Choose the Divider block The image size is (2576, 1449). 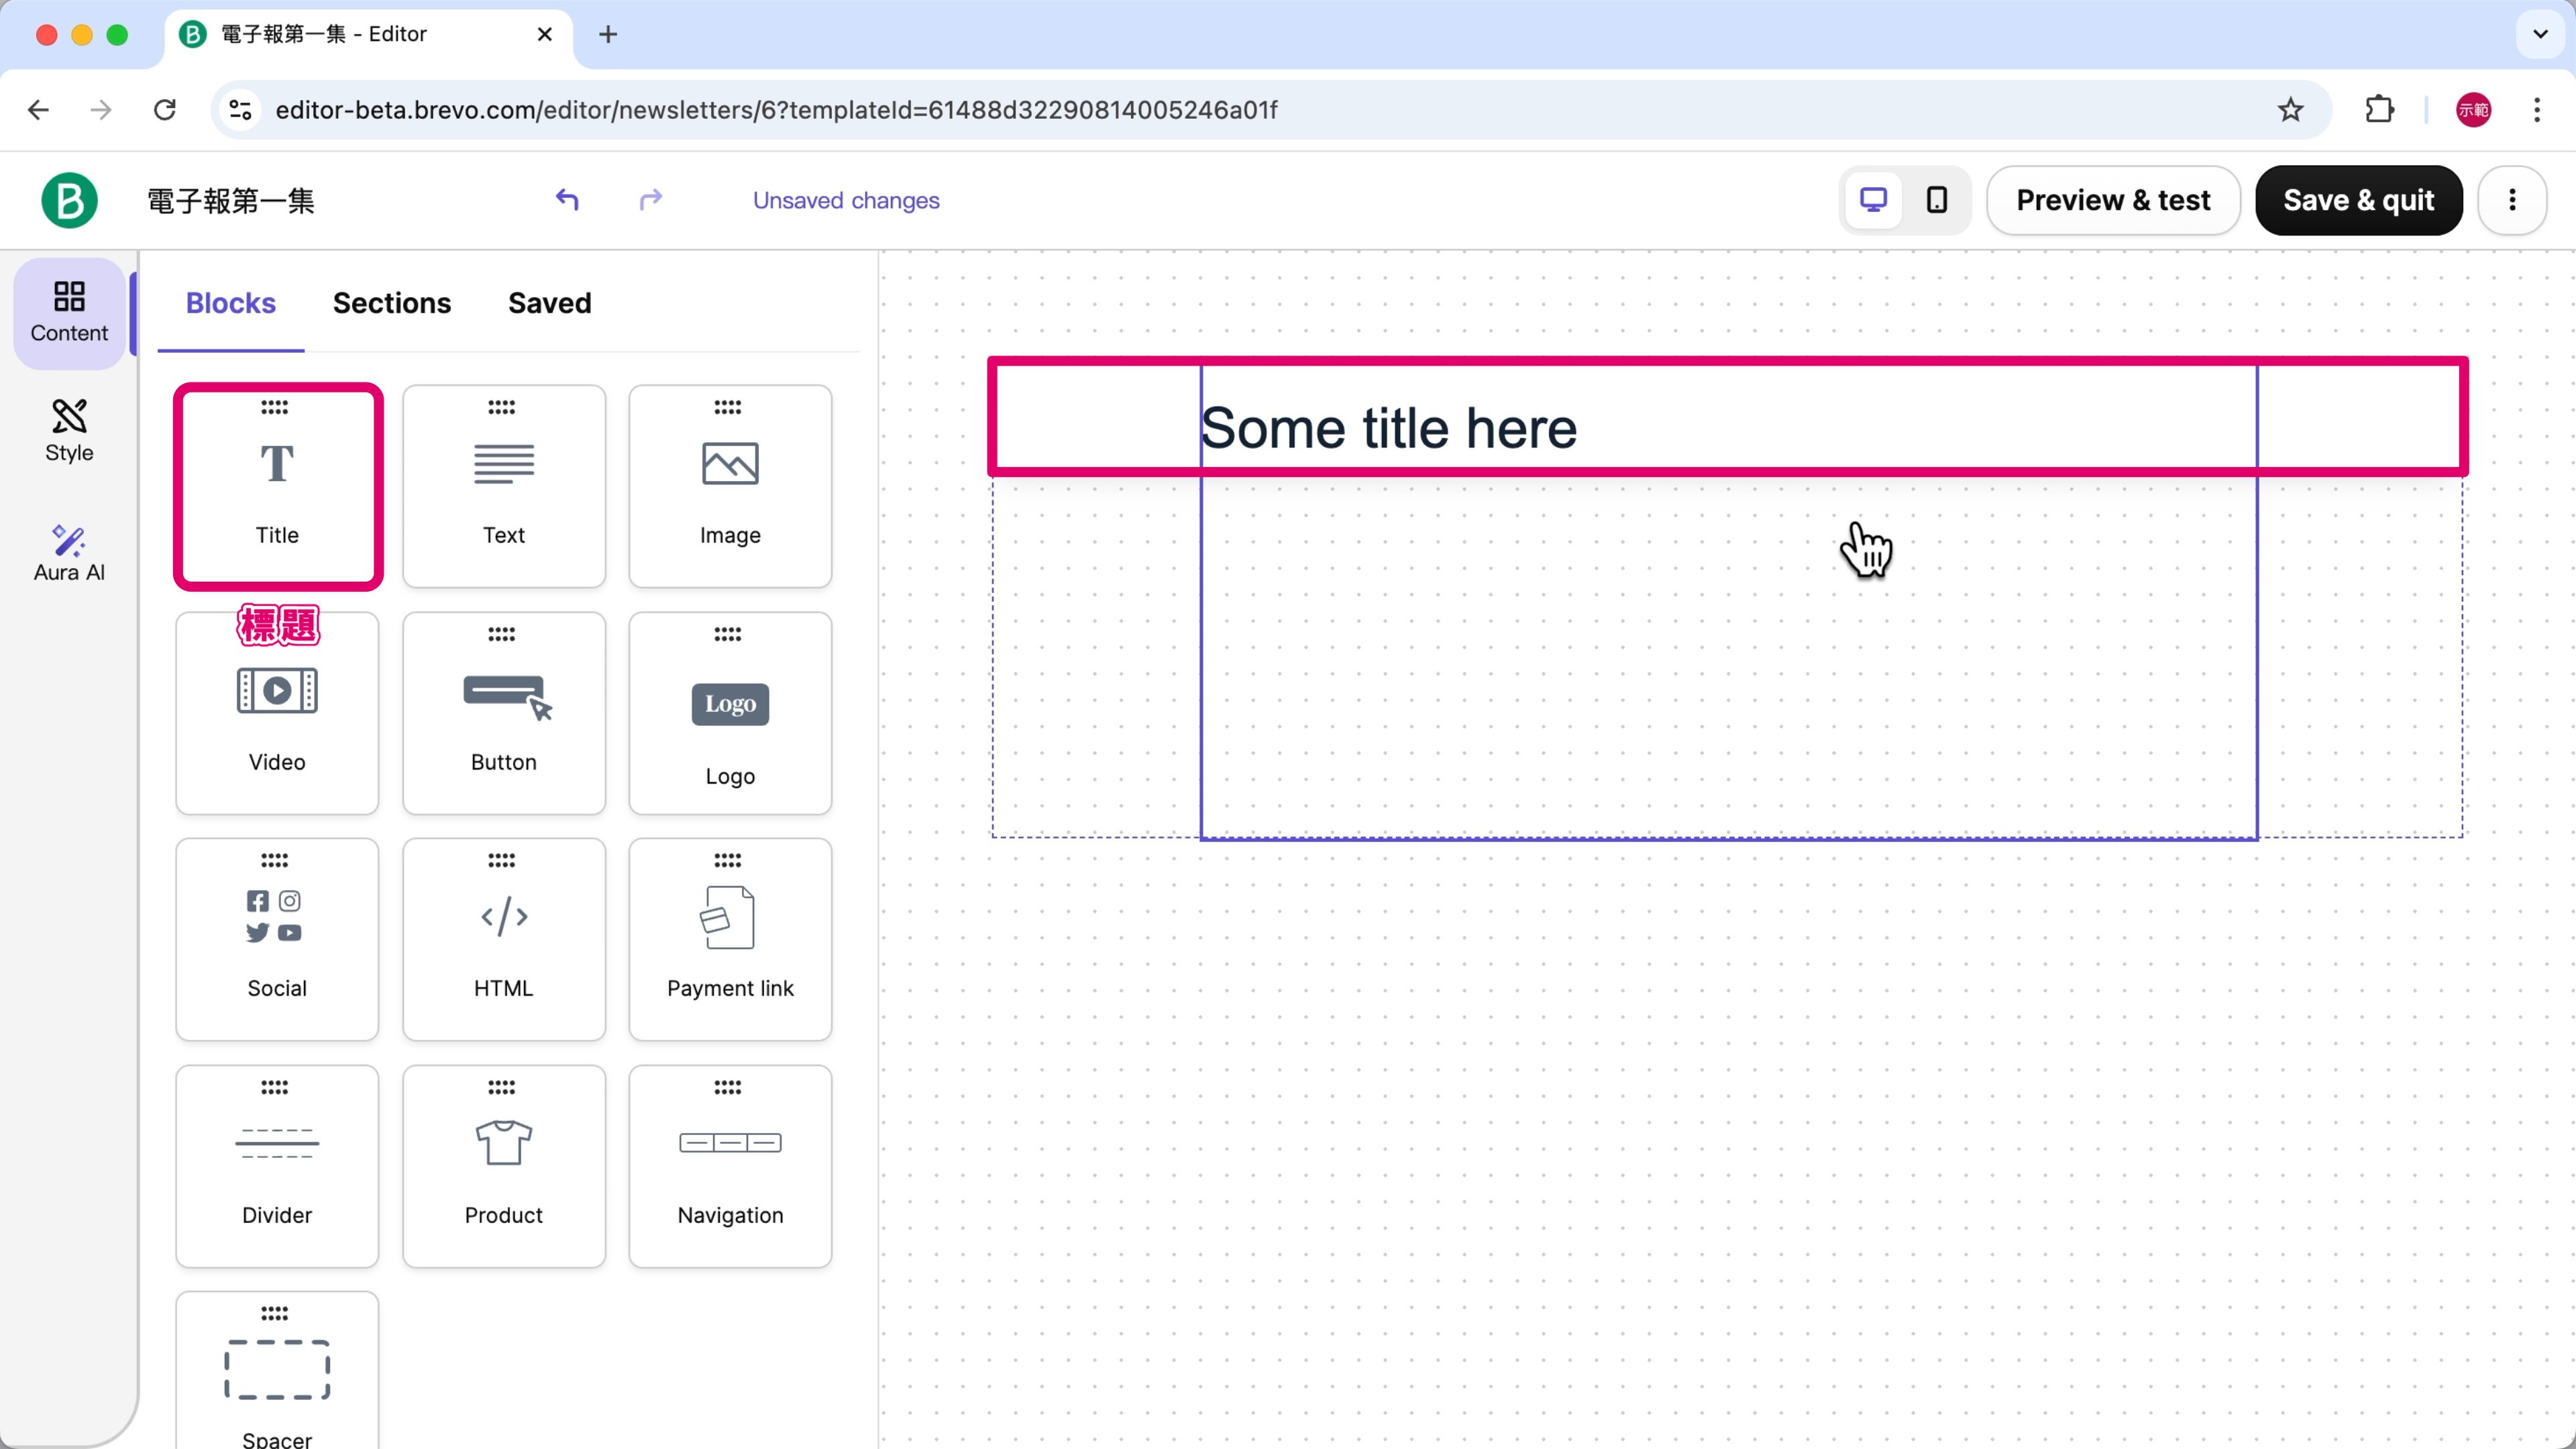pyautogui.click(x=277, y=1165)
